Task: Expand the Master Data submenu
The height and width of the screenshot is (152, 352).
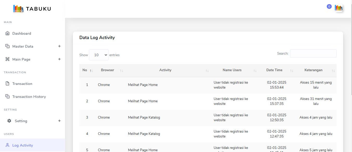Action: (x=59, y=46)
